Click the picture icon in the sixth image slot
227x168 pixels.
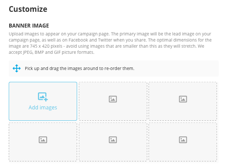(x=183, y=140)
